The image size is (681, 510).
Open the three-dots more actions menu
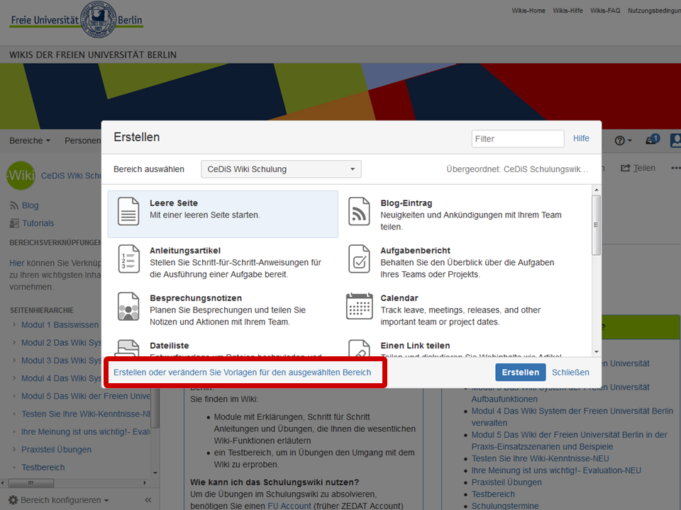click(675, 168)
